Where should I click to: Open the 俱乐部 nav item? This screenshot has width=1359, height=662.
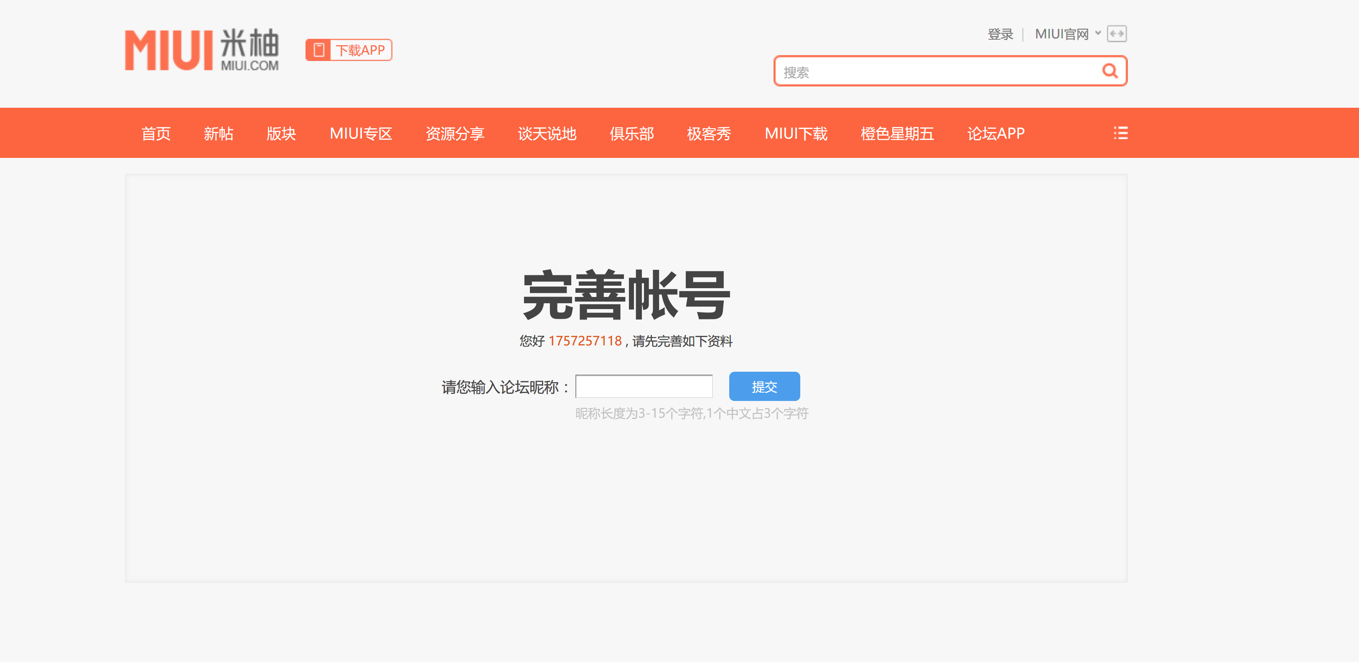[631, 133]
